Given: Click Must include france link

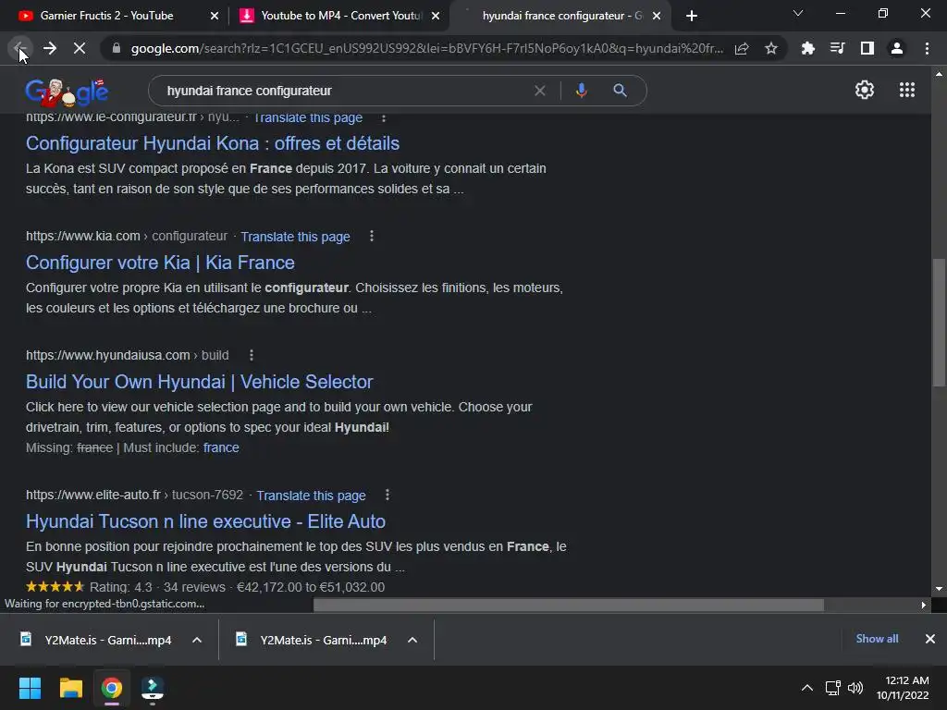Looking at the screenshot, I should 221,448.
